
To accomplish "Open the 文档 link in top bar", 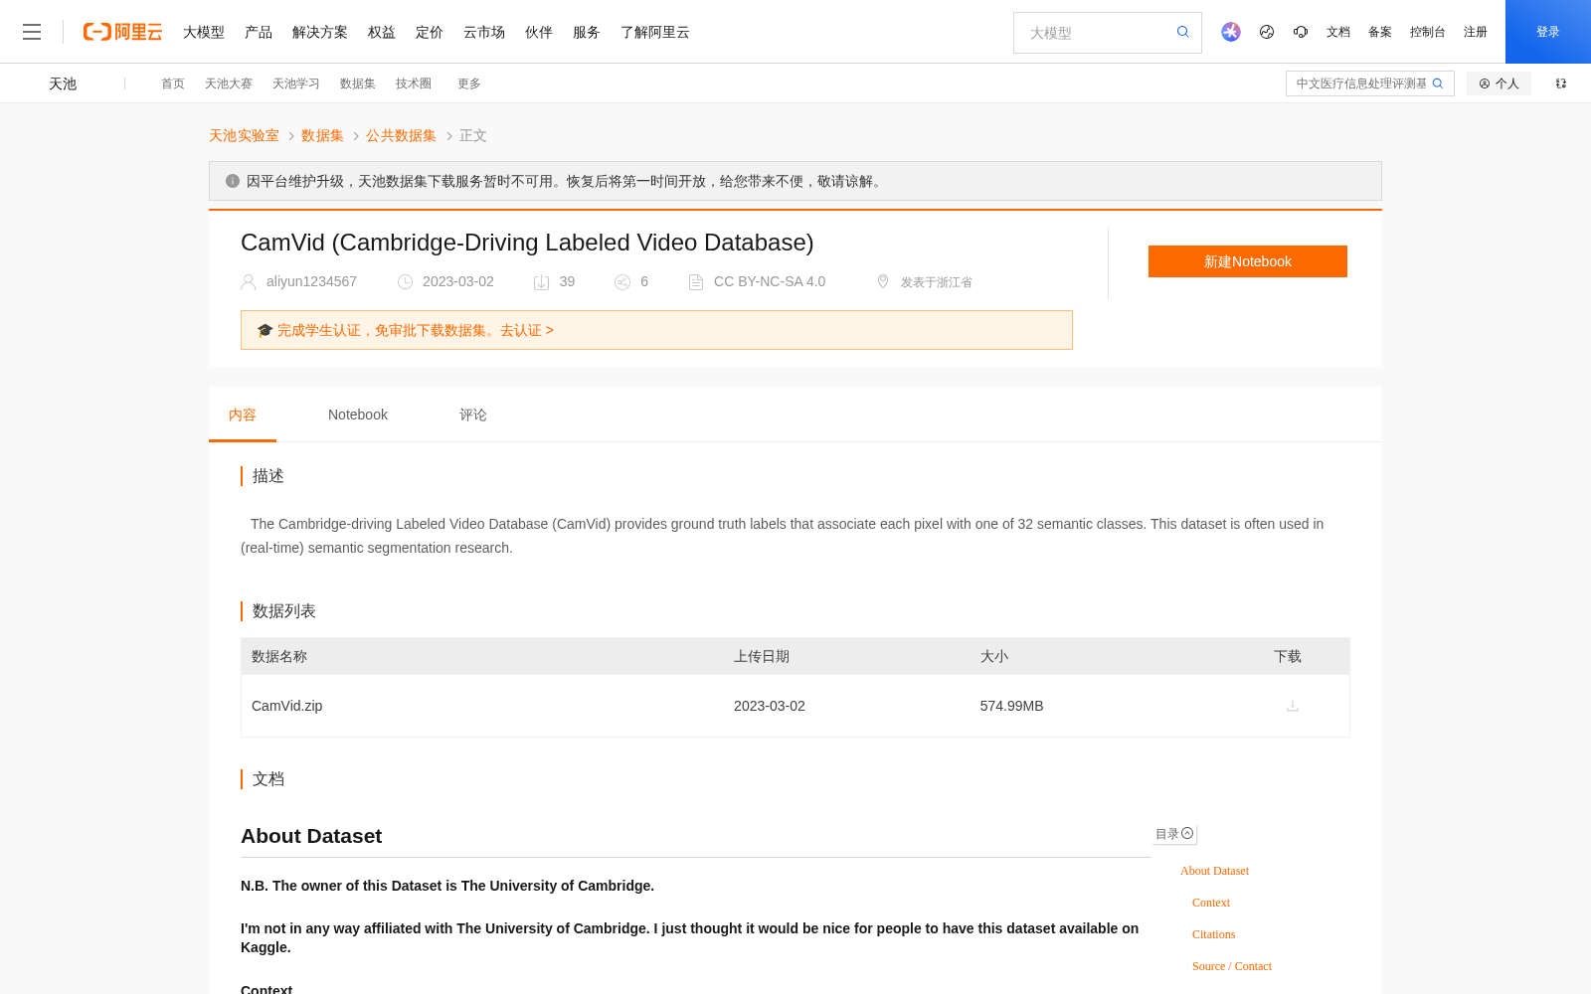I will 1338,32.
